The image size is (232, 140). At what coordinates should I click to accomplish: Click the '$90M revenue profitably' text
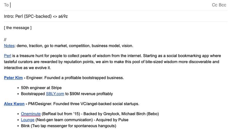tap(91, 94)
